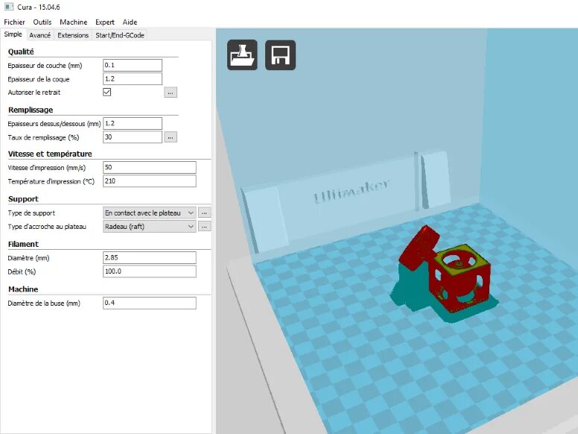Click the Vitesse et température heading

[50, 154]
